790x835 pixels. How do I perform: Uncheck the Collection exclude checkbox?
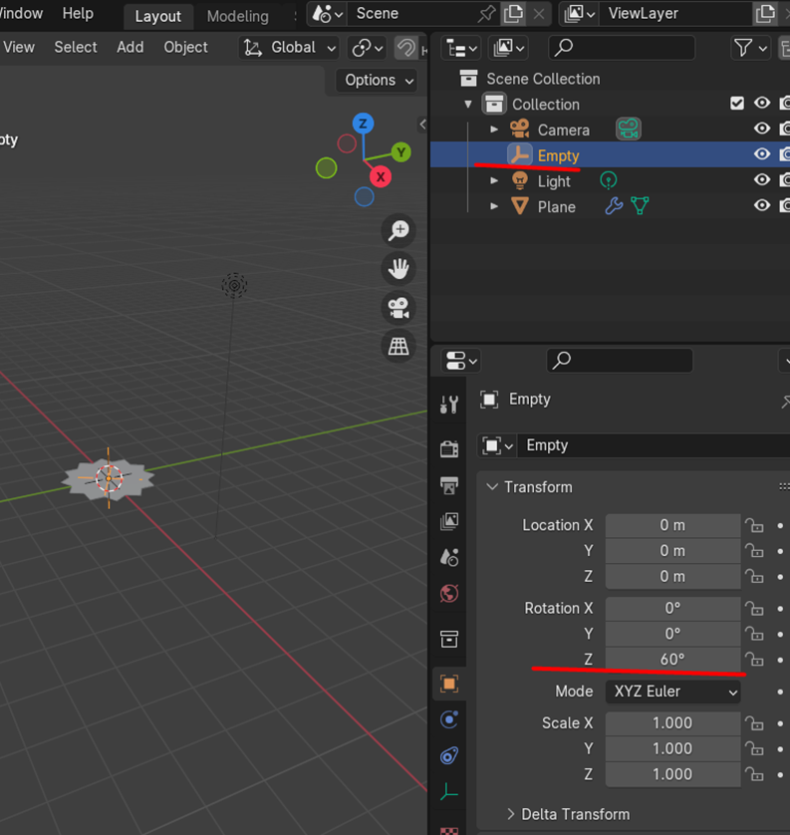coord(737,104)
